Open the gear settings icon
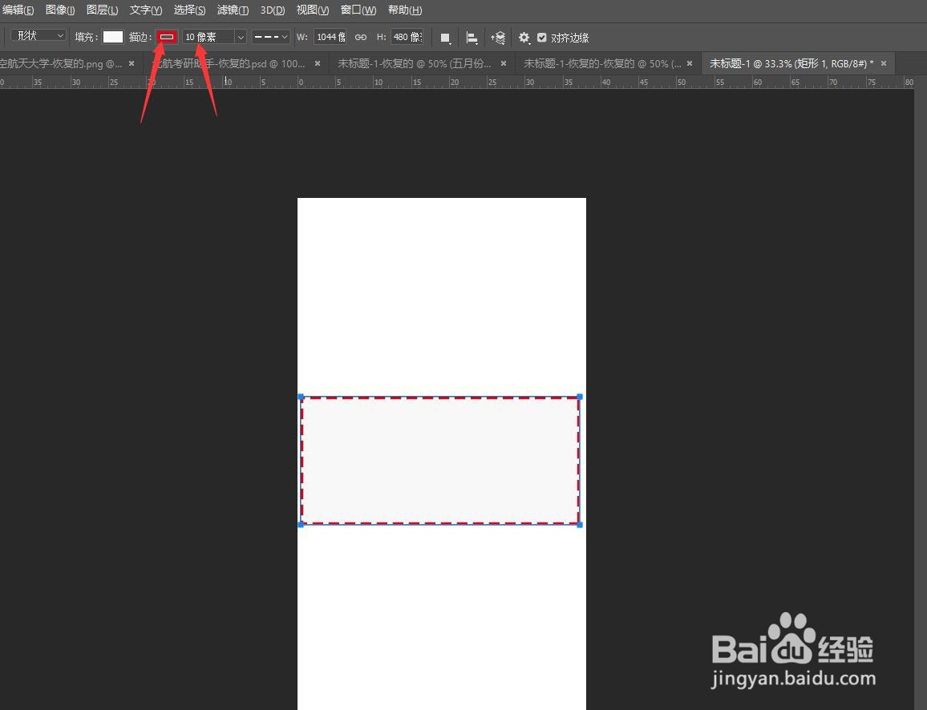The image size is (927, 710). point(524,38)
